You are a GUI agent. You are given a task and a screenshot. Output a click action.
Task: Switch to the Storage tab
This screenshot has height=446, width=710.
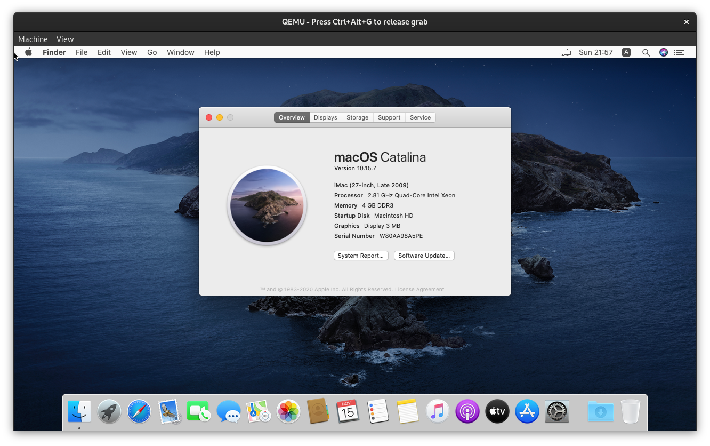tap(357, 117)
